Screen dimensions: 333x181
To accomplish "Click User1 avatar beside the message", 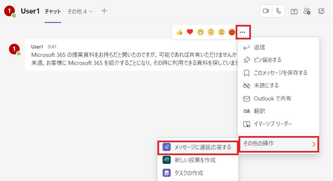I will pos(15,49).
